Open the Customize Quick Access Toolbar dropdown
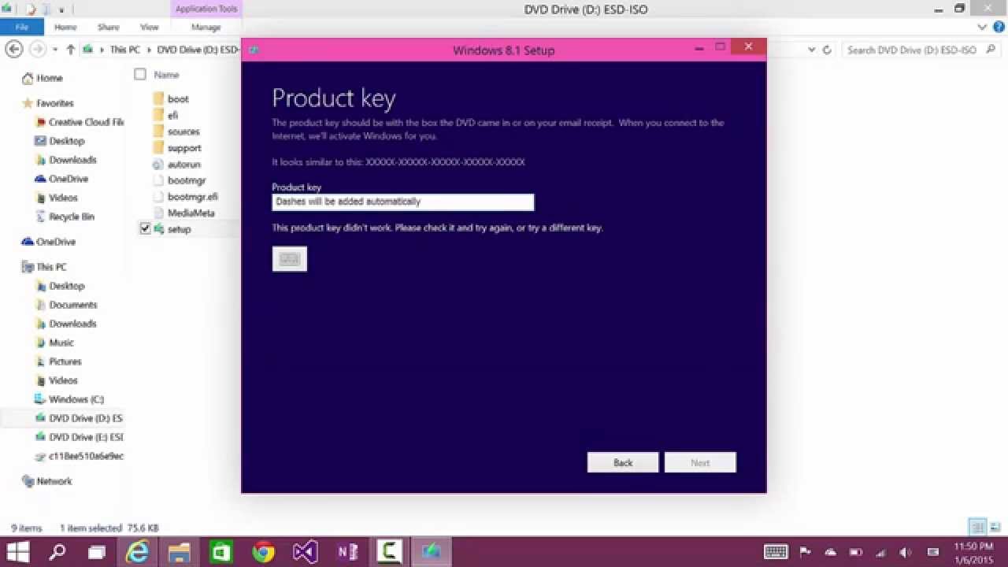 click(61, 10)
